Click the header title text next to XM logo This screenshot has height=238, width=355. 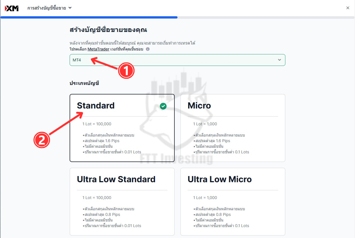tap(47, 8)
